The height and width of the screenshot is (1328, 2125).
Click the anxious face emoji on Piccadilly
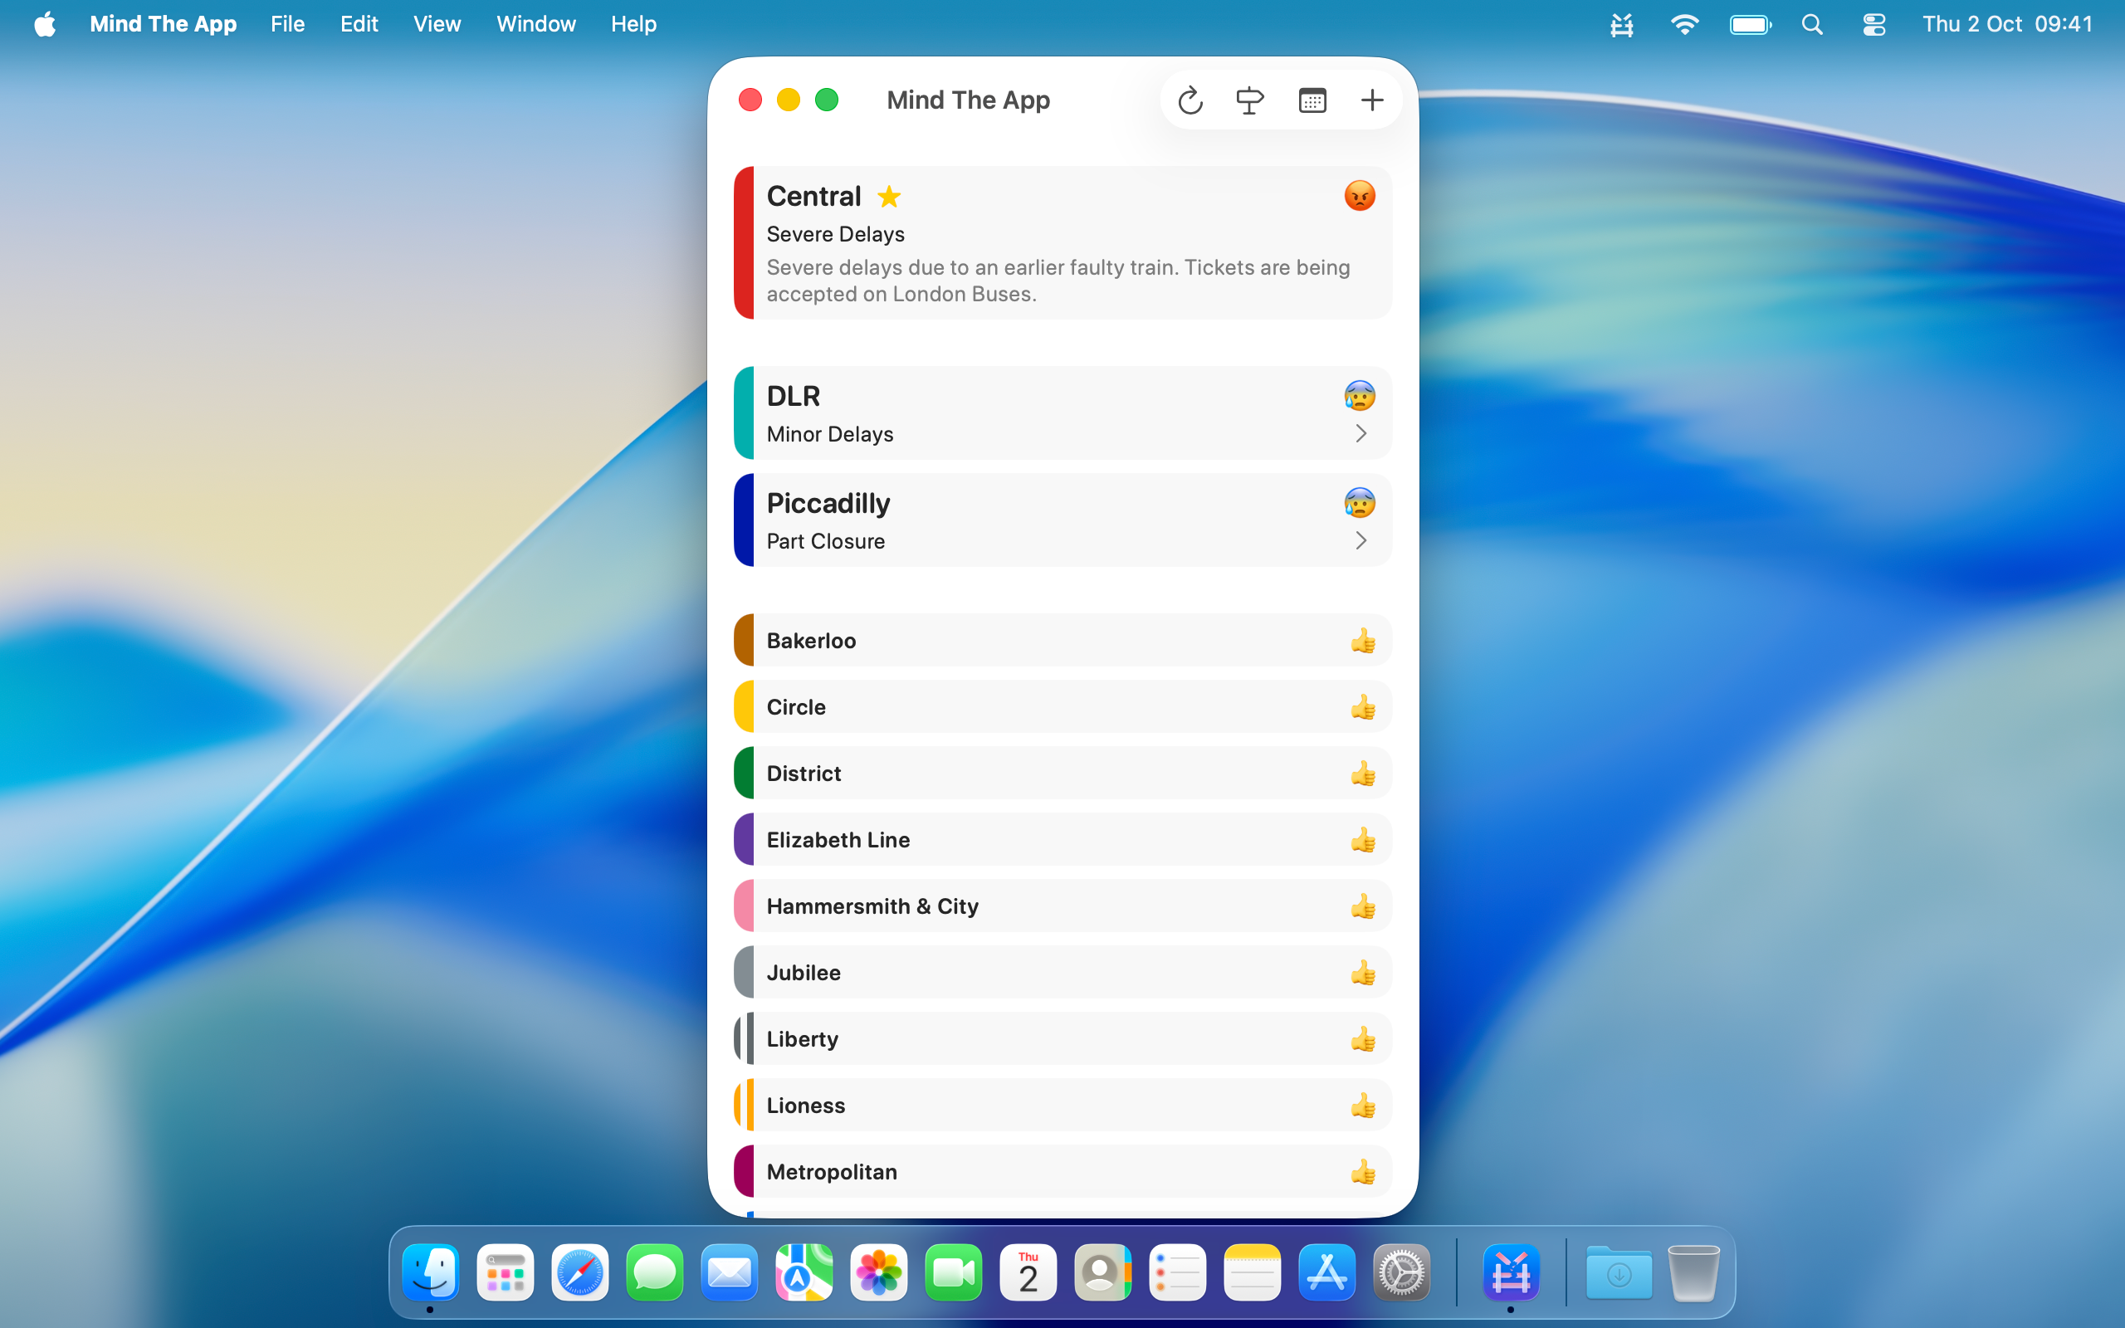[x=1360, y=503]
